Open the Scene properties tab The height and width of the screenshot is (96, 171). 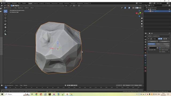tap(145, 47)
